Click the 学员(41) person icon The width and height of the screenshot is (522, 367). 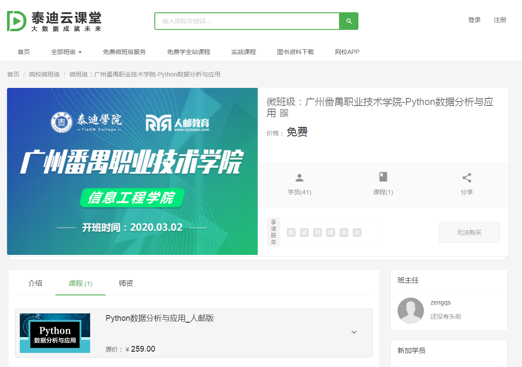(x=299, y=178)
